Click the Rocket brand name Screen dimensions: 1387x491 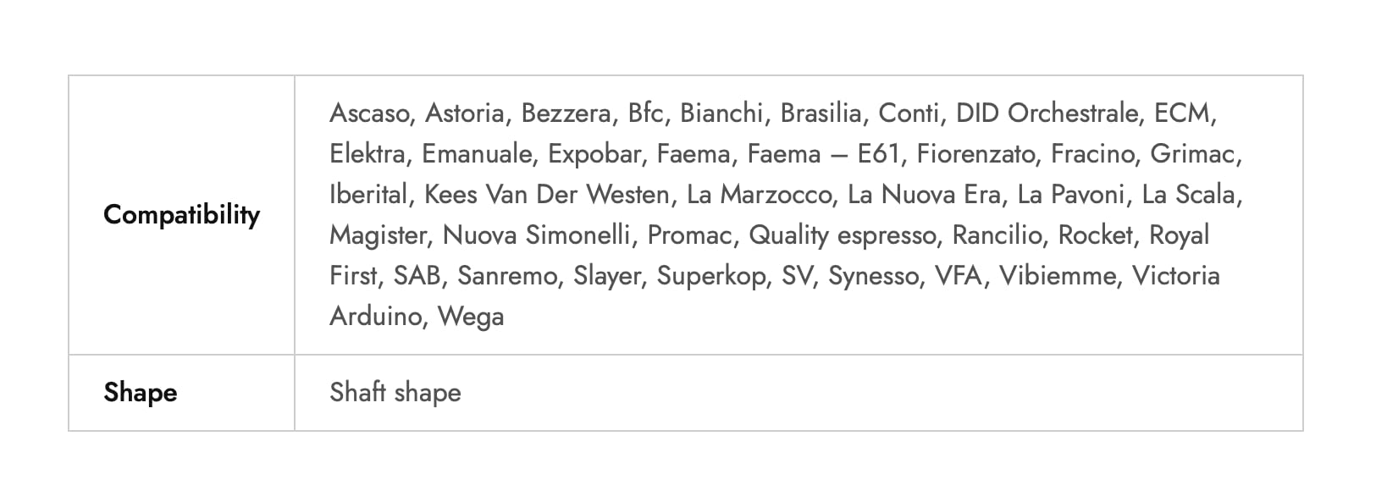pyautogui.click(x=1096, y=235)
